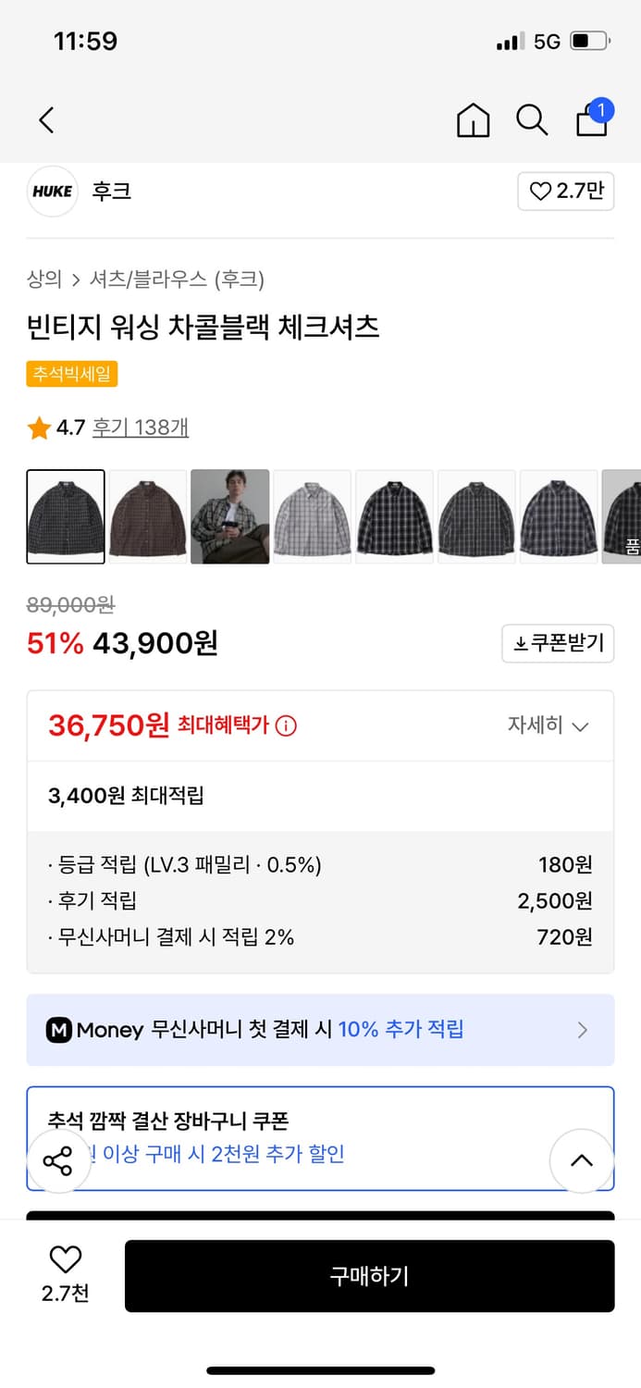
Task: Open the HUKE brand logo
Action: (x=52, y=192)
